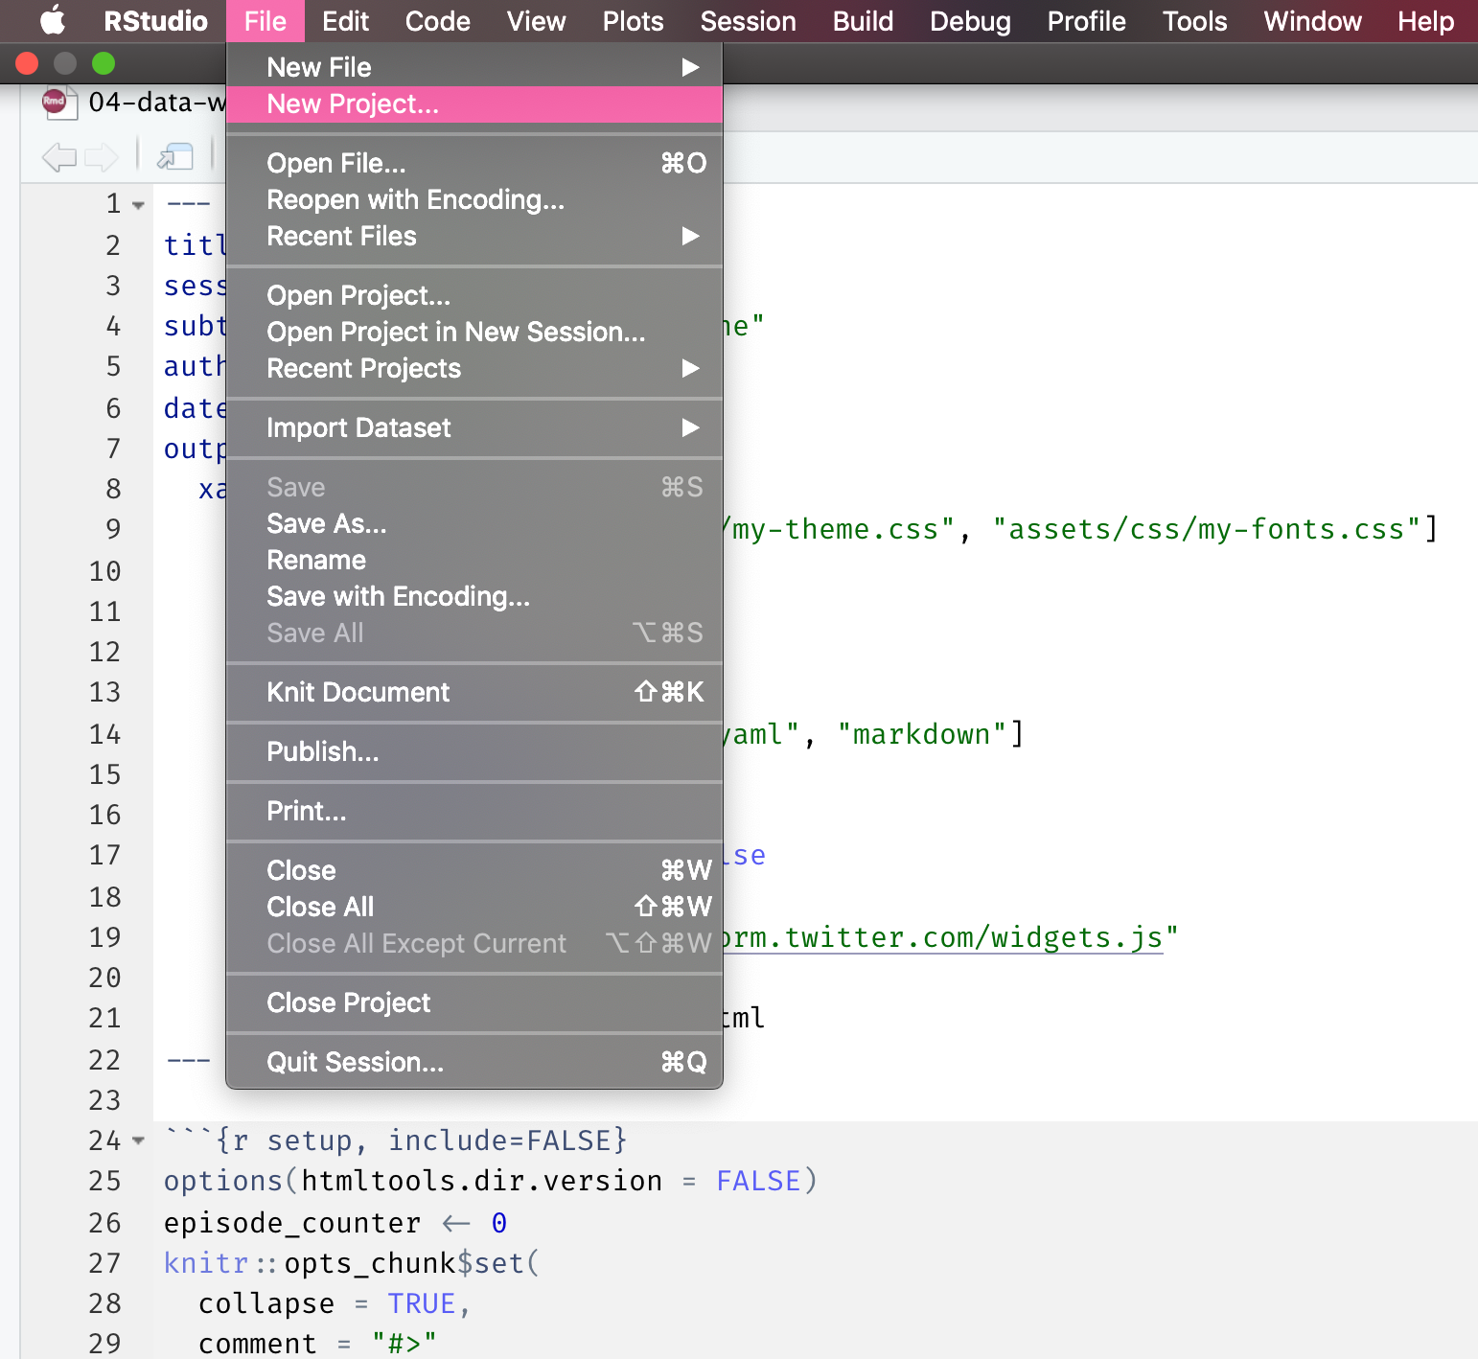Open the Session menu

(x=748, y=21)
